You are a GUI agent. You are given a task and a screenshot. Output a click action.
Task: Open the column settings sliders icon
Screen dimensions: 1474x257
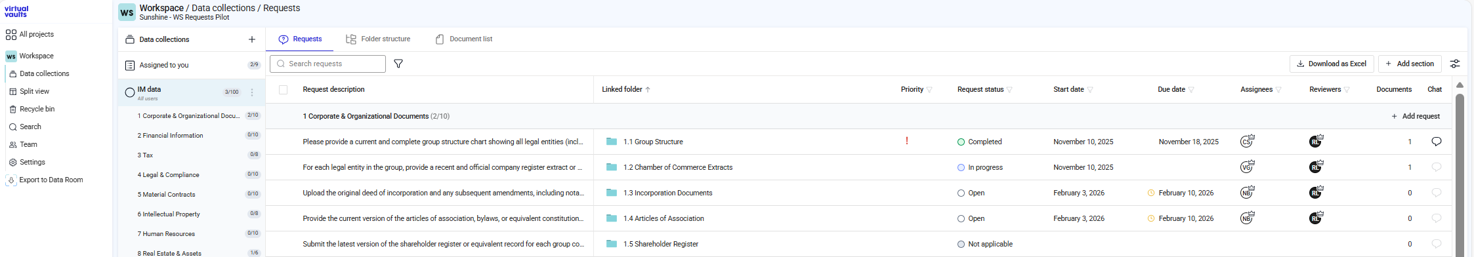tap(1455, 64)
